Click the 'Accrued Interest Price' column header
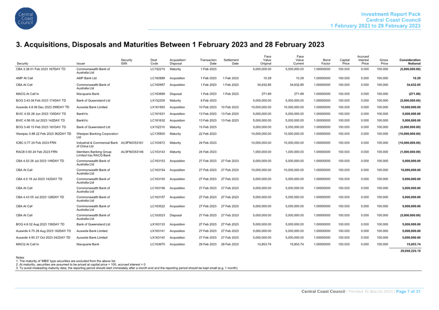This screenshot has height=310, width=439. tap(363, 60)
